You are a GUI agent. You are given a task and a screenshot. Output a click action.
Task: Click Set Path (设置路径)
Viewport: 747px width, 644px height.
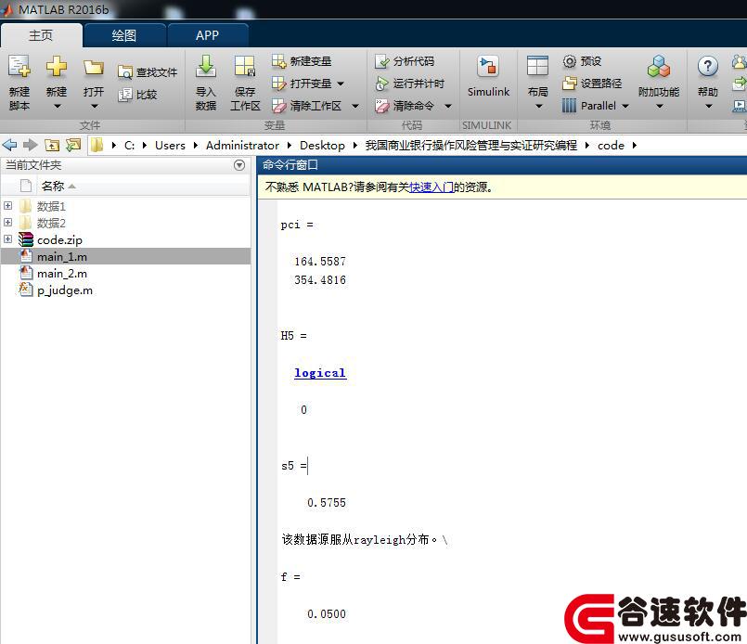click(x=592, y=84)
